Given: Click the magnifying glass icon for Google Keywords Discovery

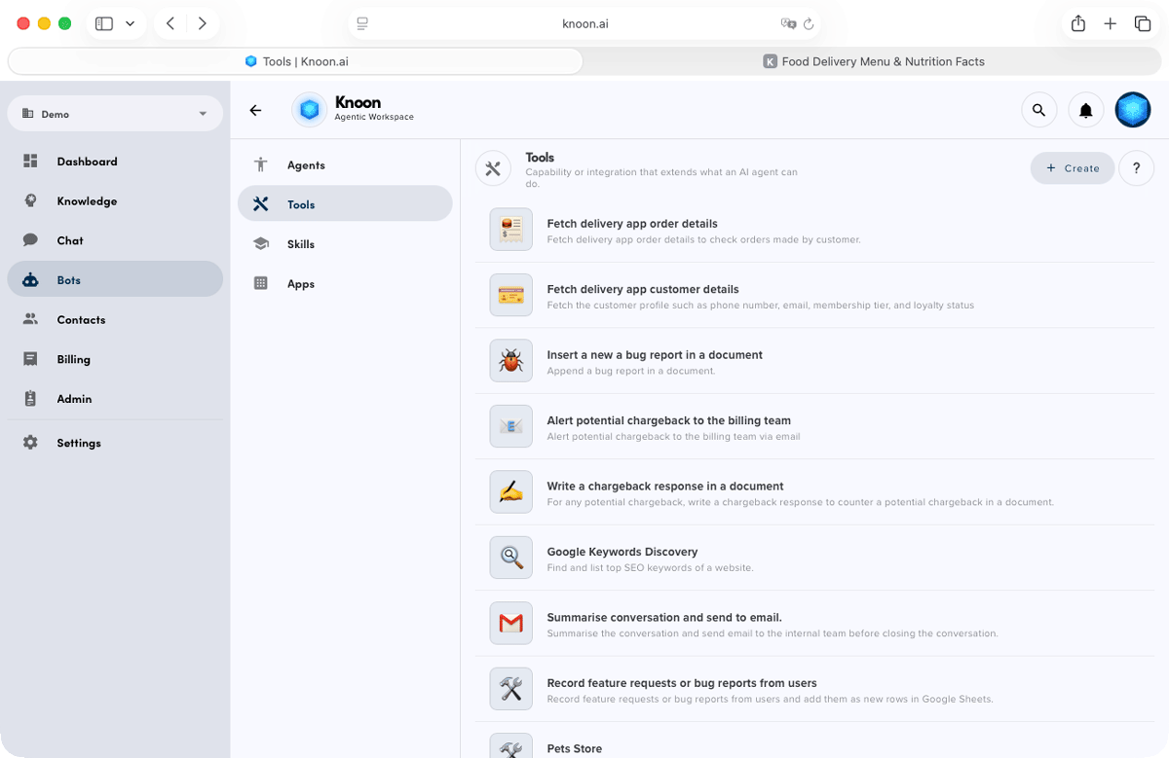Looking at the screenshot, I should [510, 558].
